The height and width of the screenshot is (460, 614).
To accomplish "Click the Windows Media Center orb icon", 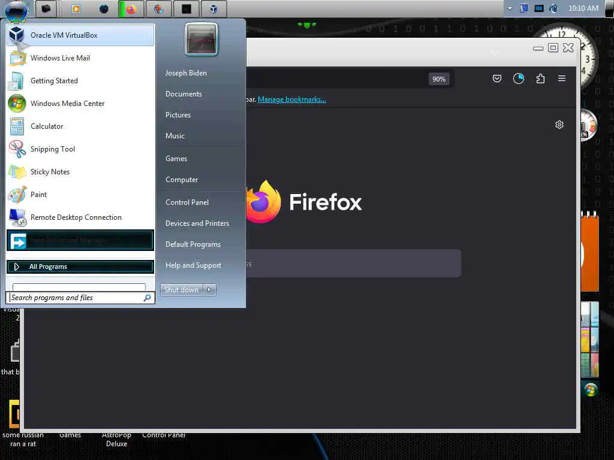I will tap(17, 103).
